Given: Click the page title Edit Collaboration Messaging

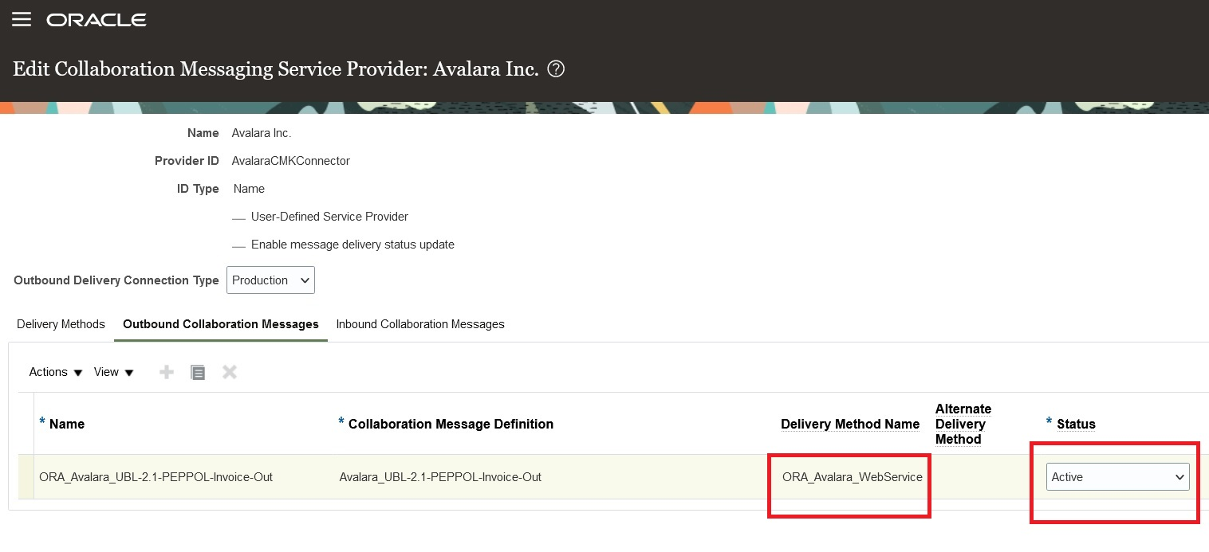Looking at the screenshot, I should (x=276, y=69).
